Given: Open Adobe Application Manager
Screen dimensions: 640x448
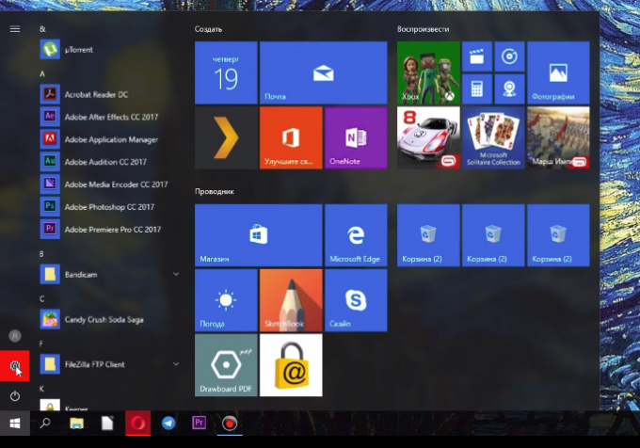Looking at the screenshot, I should click(x=109, y=139).
